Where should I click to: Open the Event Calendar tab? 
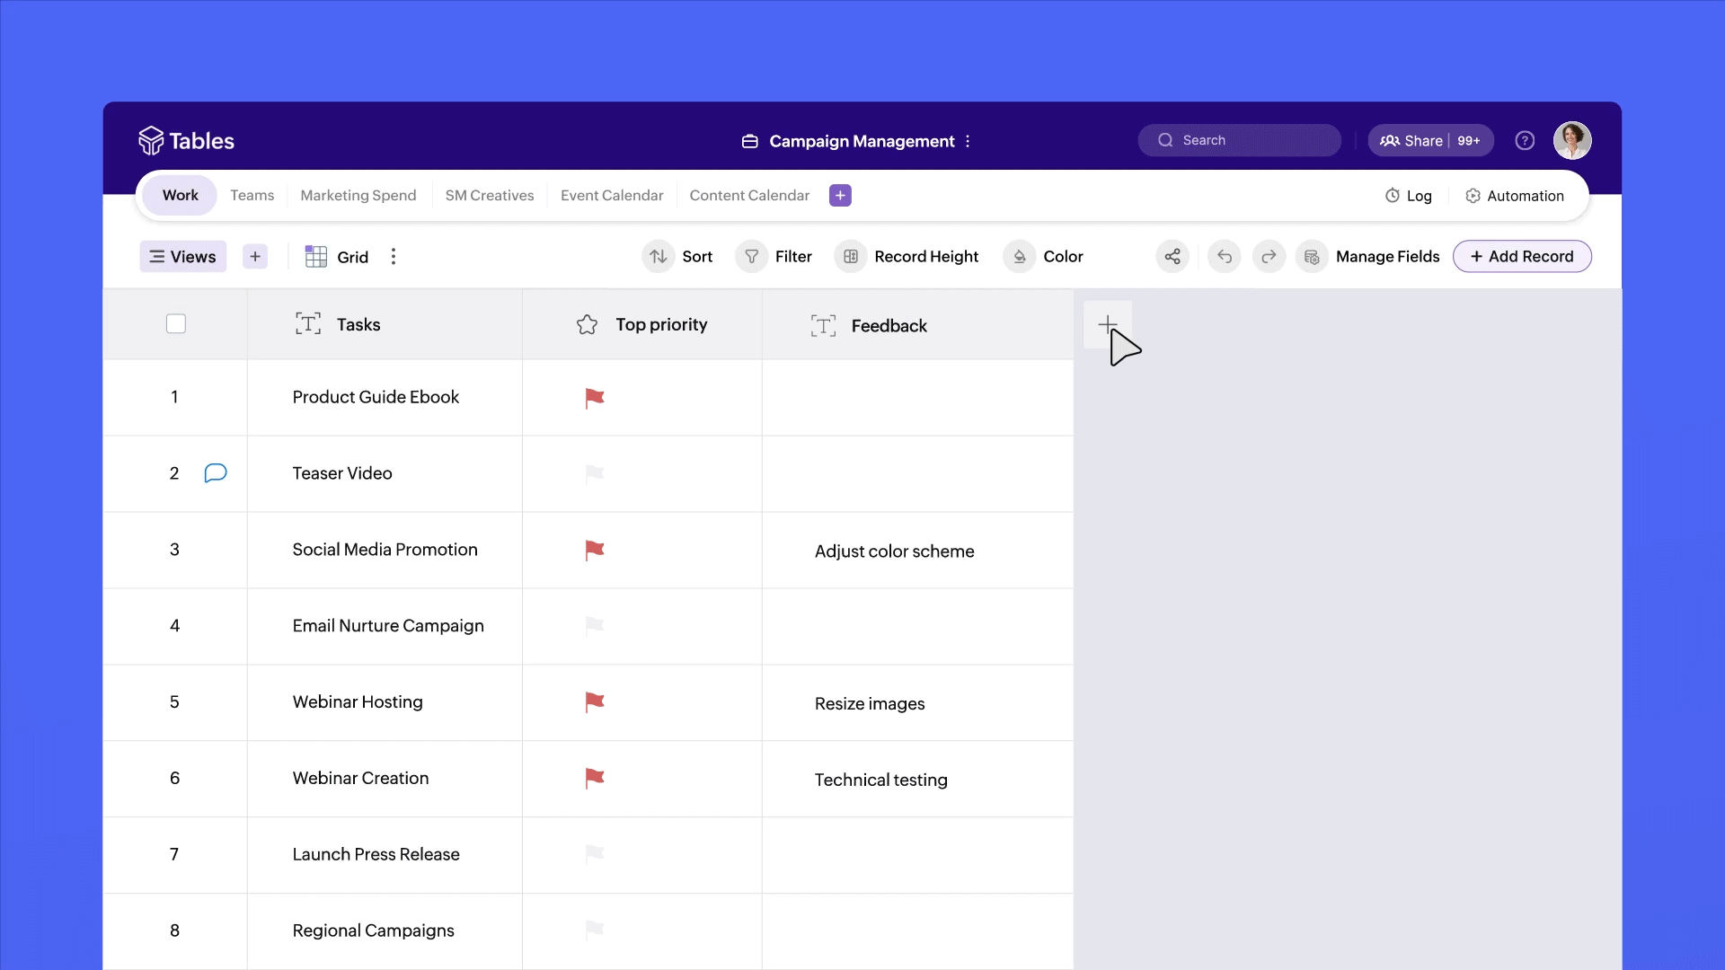pos(612,196)
